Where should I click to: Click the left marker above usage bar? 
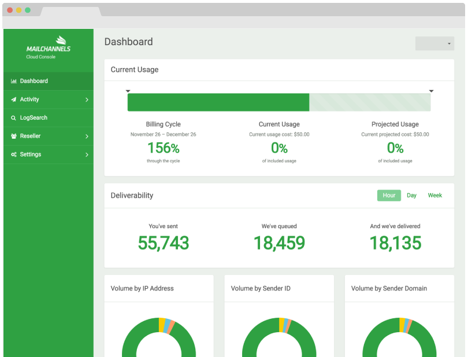coord(128,91)
